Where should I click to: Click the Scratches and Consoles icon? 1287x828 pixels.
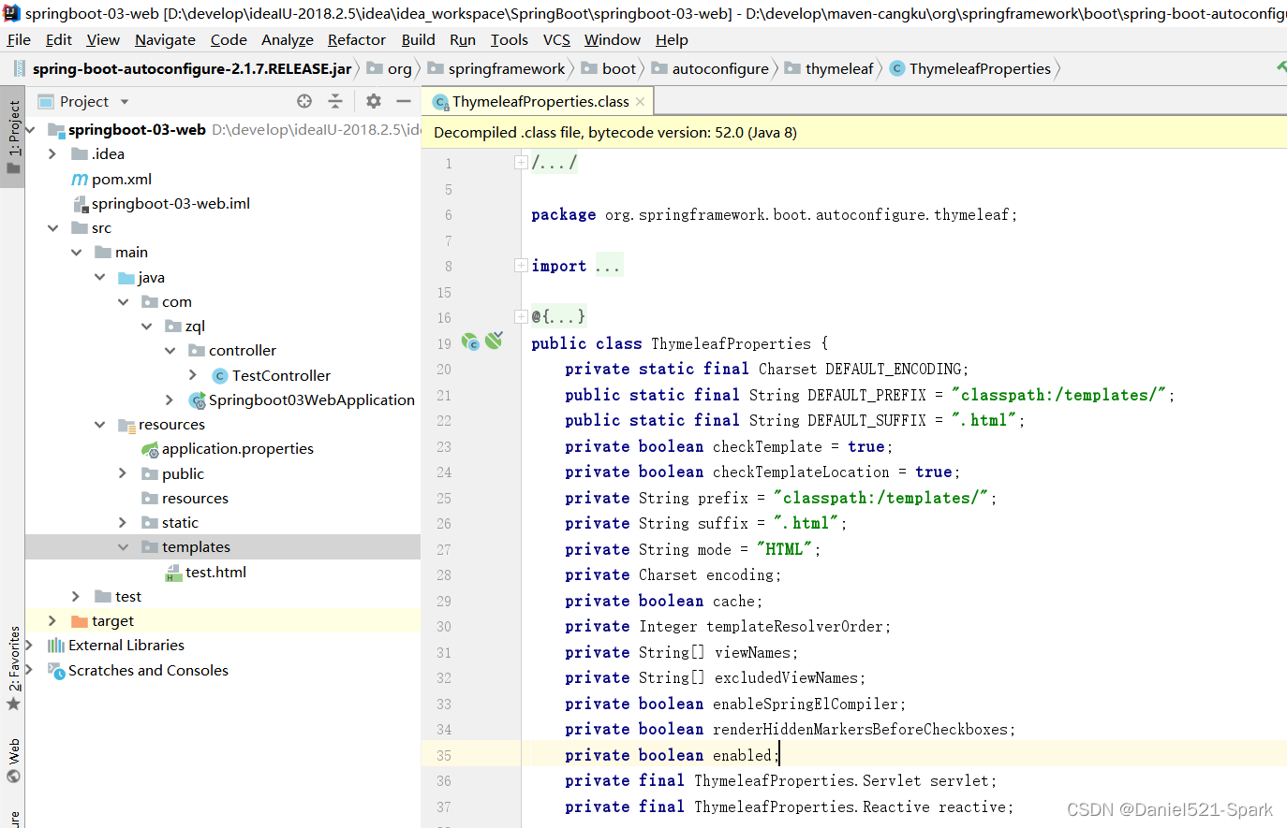(56, 670)
